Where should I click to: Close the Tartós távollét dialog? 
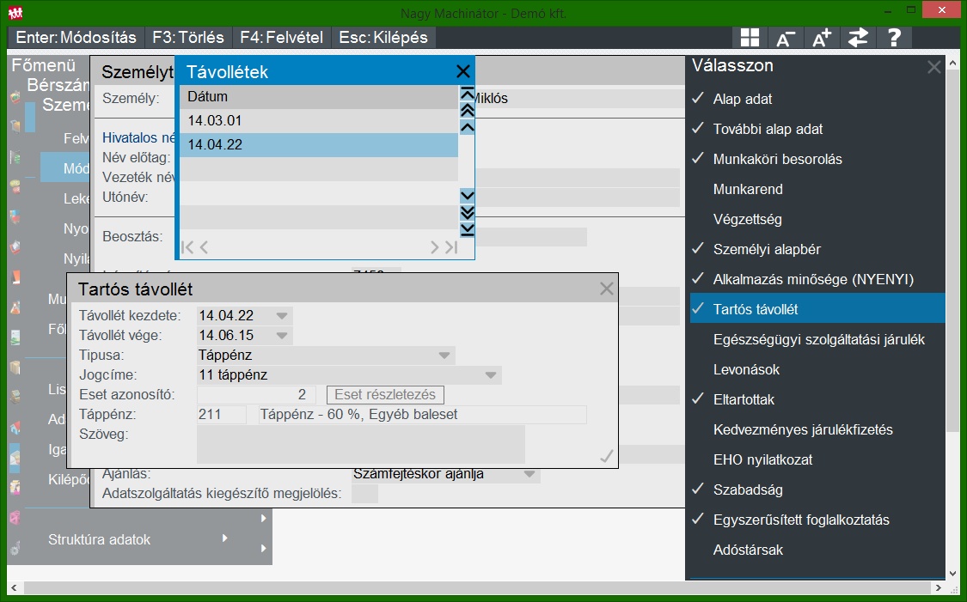607,289
